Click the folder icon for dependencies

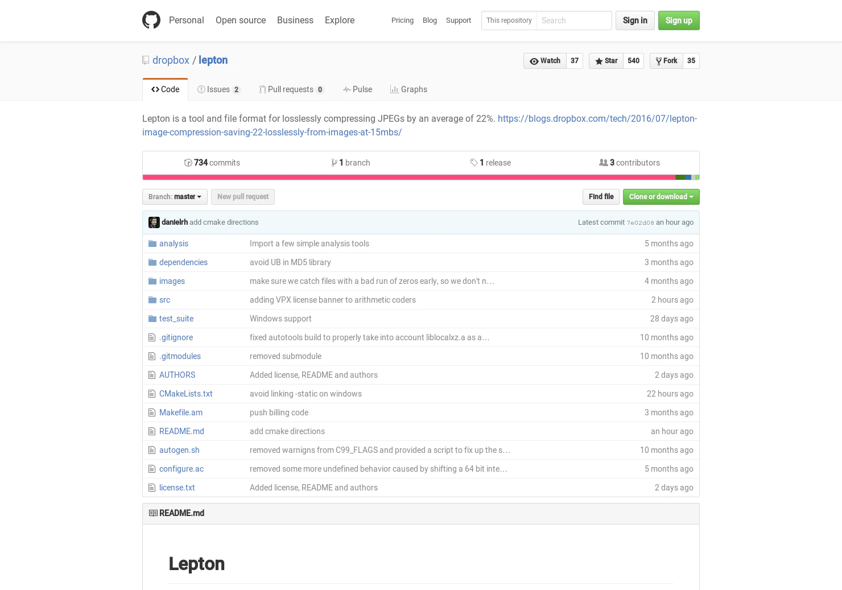(x=152, y=262)
